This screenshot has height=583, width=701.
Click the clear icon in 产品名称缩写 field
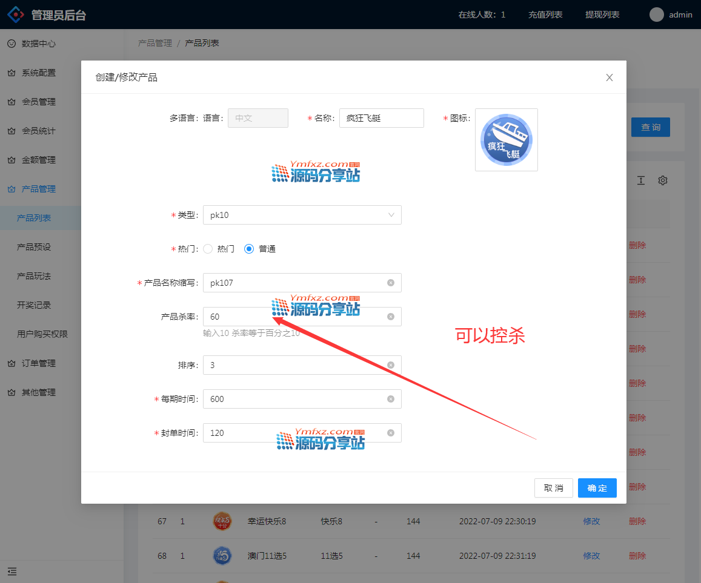pyautogui.click(x=391, y=283)
